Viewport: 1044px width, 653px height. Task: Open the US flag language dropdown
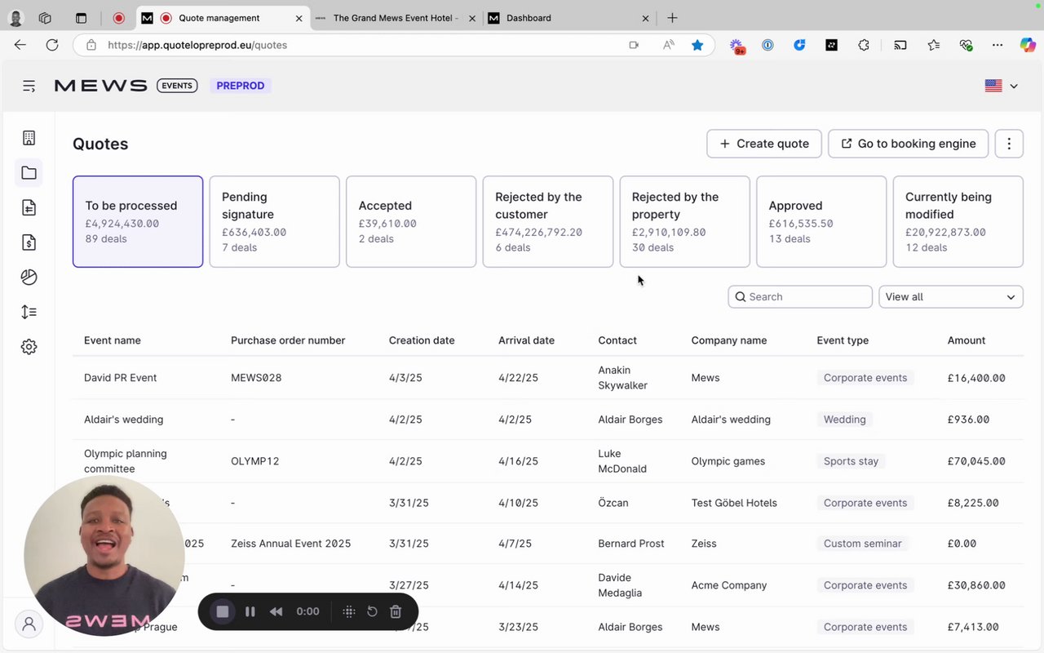(1002, 86)
